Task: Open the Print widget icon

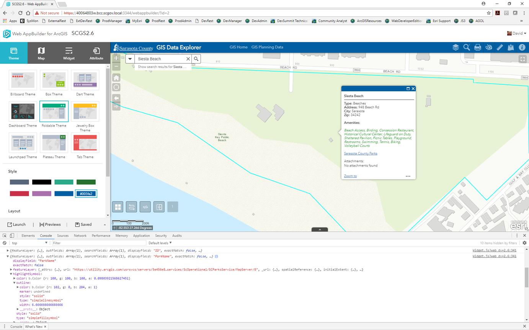Action: (x=478, y=47)
